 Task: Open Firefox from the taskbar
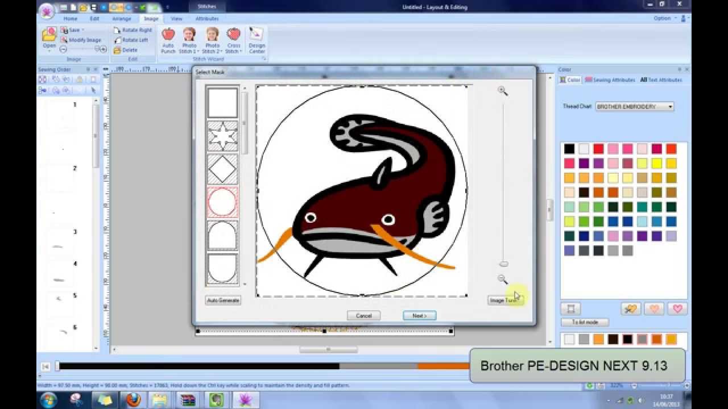133,400
